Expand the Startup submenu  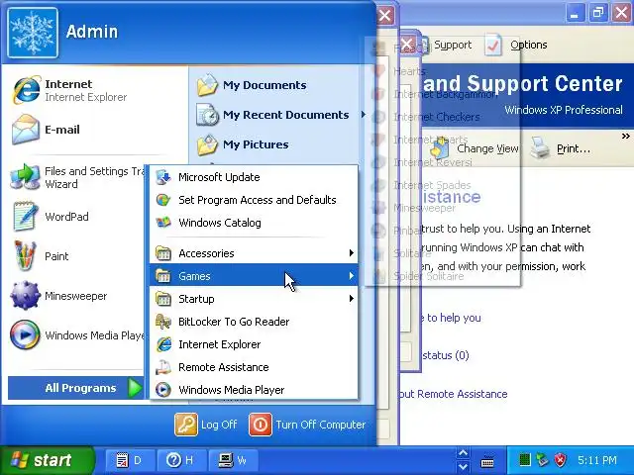pos(254,299)
